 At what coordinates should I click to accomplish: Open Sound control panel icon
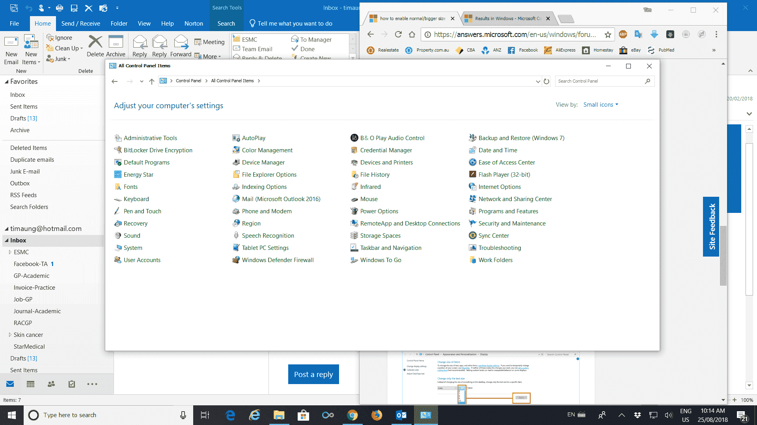(118, 236)
